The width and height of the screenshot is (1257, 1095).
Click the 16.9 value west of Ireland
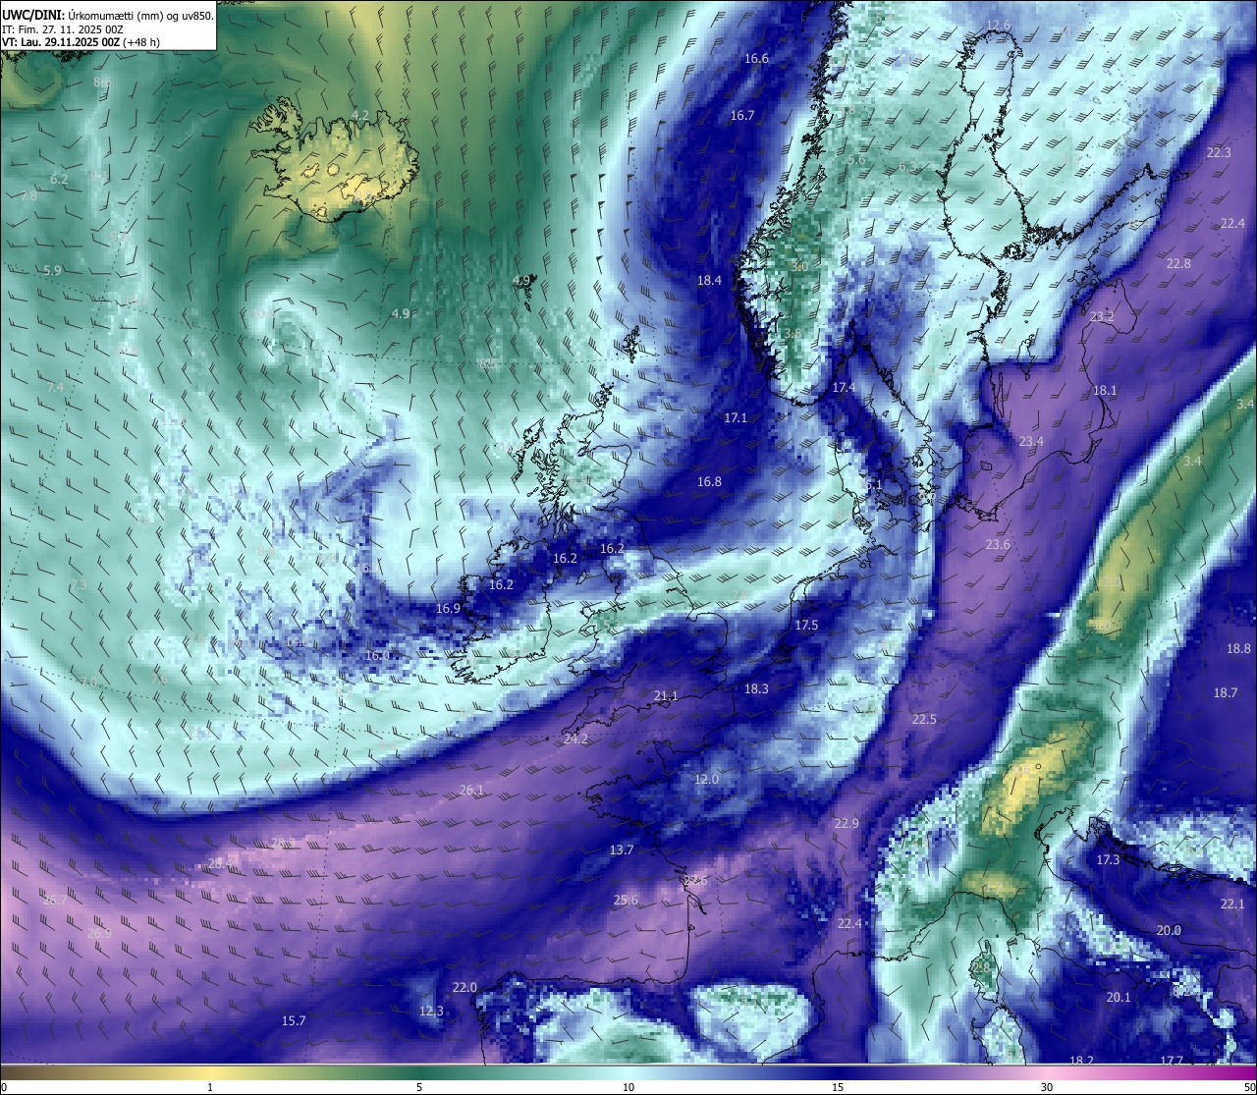tap(448, 609)
